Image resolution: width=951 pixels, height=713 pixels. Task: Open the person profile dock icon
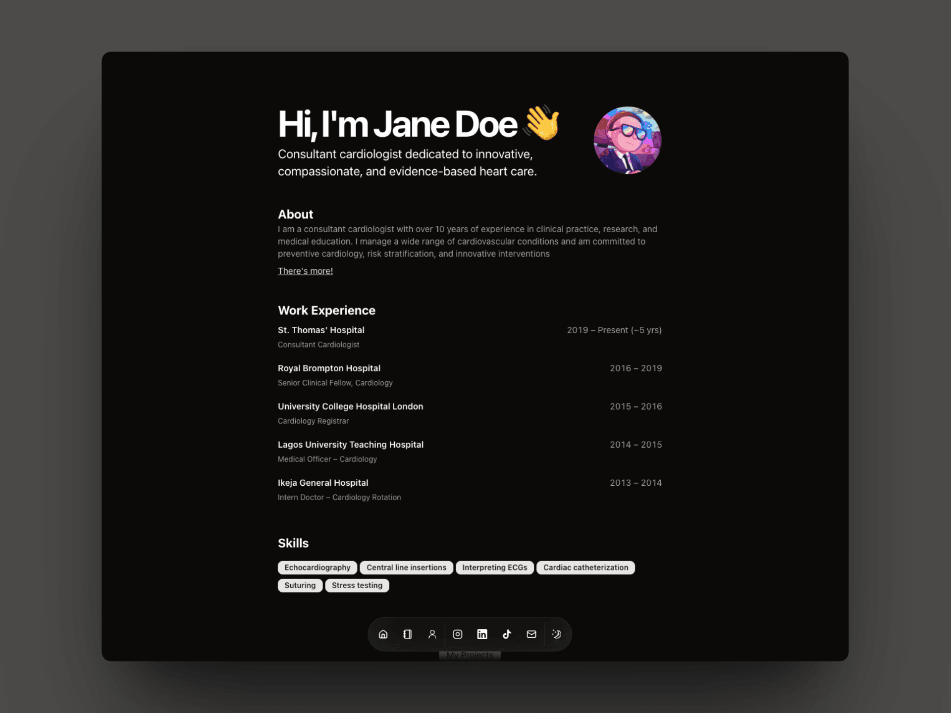(x=432, y=634)
